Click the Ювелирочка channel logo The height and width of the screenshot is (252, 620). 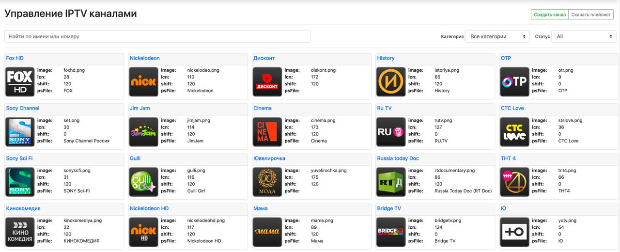pos(267,182)
